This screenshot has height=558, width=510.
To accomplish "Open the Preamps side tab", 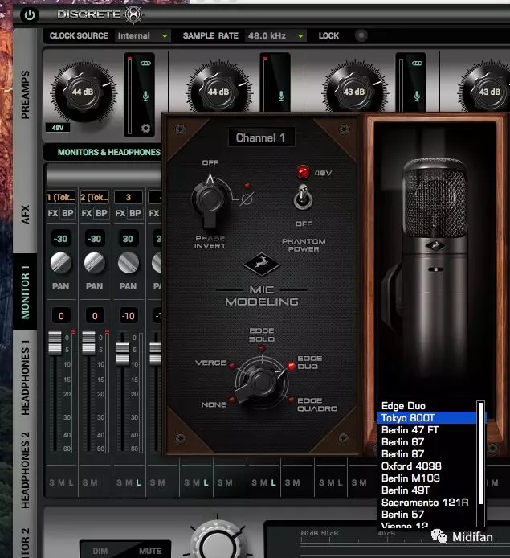I will 25,96.
